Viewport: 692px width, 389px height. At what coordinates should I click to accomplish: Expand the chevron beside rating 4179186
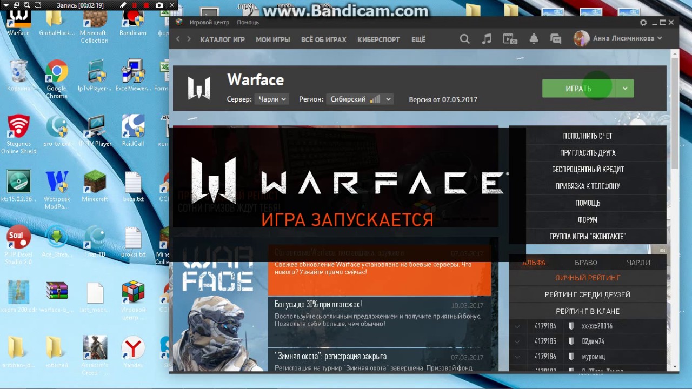click(518, 357)
